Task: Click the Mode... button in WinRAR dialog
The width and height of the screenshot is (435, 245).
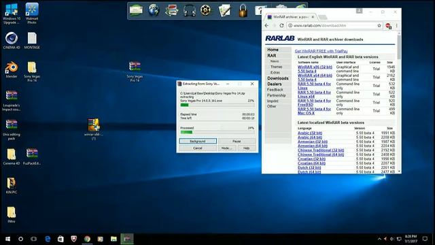Action: coord(226,148)
